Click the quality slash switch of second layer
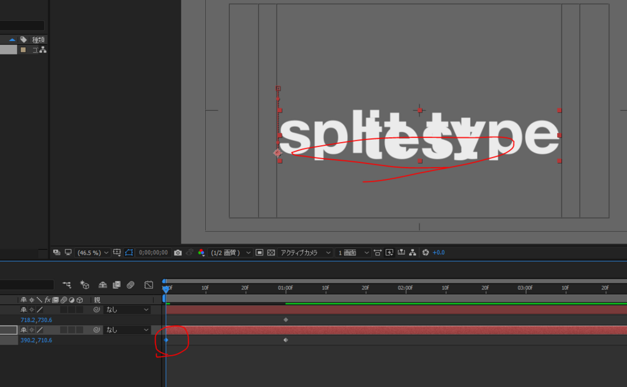627x387 pixels. click(x=40, y=330)
